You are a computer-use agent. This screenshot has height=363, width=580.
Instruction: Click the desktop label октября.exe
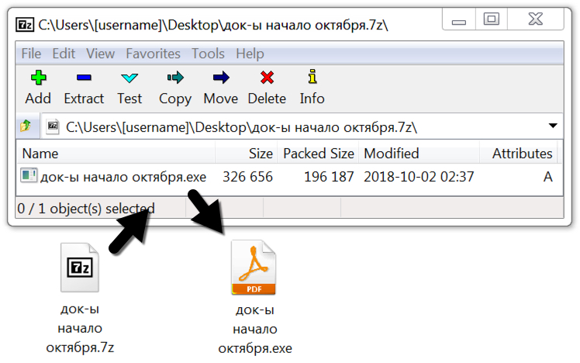[255, 348]
